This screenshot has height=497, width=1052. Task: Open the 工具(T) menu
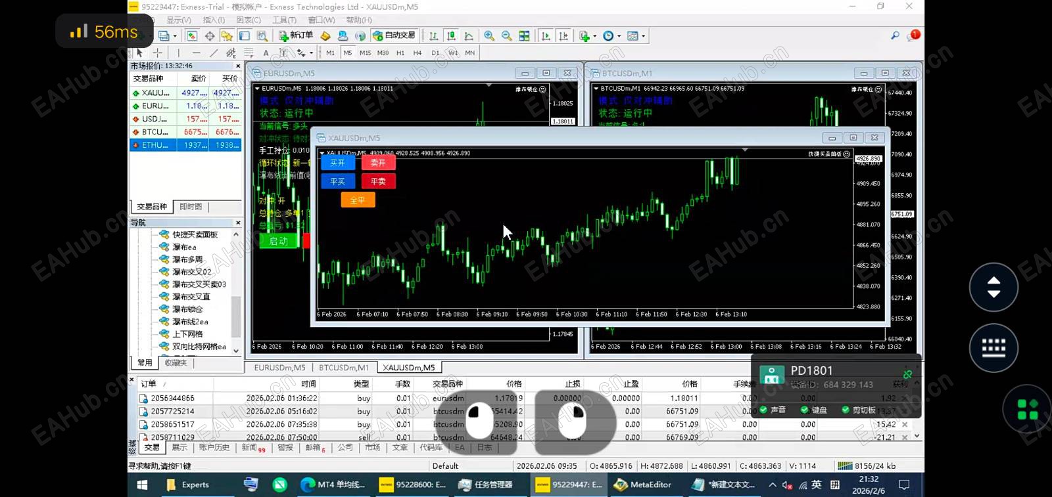coord(284,20)
